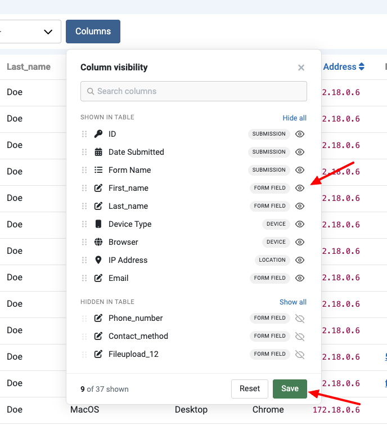Screen dimensions: 387x425
Task: Click the MacOS cell in bottom row
Action: click(85, 410)
